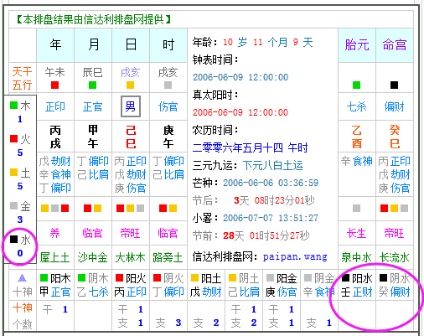Select the 年 column header
Screen dimensions: 424x336
pyautogui.click(x=55, y=45)
